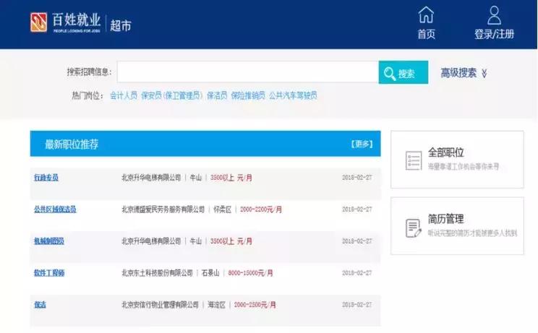Click the 搜索招聘信息 input field
The height and width of the screenshot is (333, 538).
click(x=248, y=72)
